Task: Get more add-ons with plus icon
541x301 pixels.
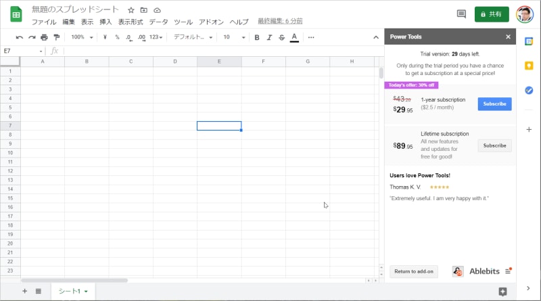Action: [529, 129]
